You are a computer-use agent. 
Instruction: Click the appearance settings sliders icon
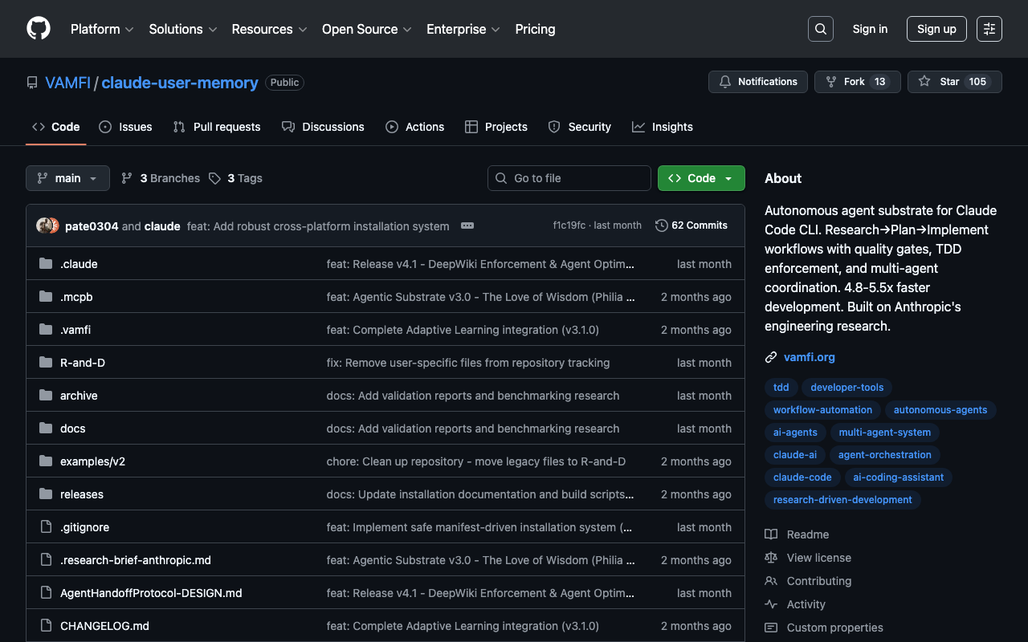tap(989, 29)
